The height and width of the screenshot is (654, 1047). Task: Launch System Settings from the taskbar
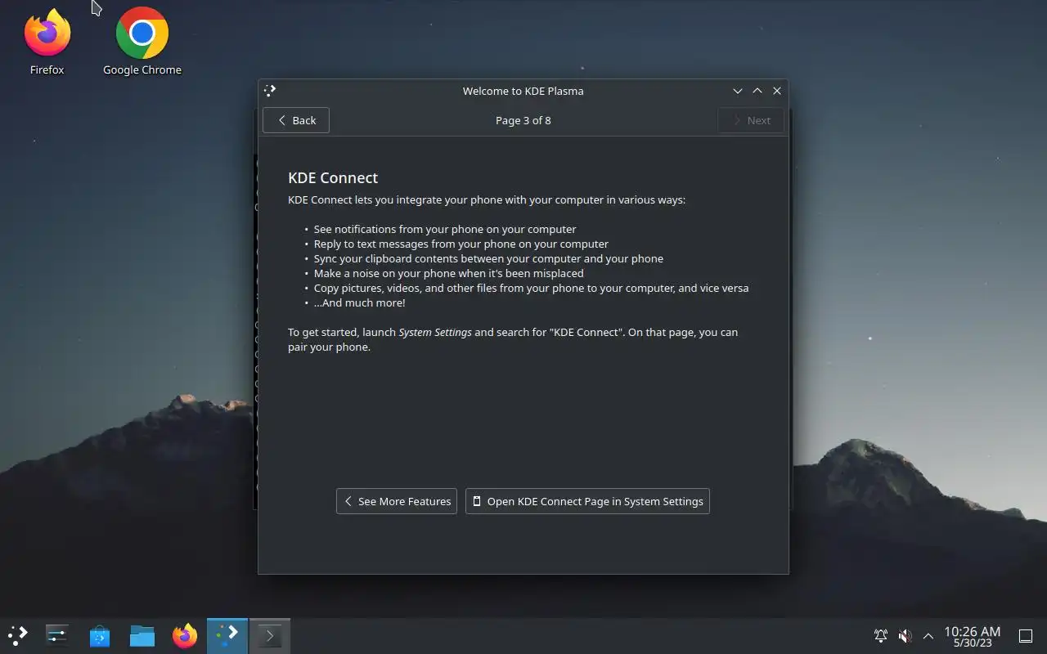click(57, 635)
